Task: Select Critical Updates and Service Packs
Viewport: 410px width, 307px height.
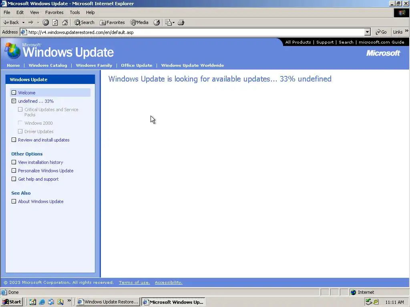Action: click(x=51, y=112)
